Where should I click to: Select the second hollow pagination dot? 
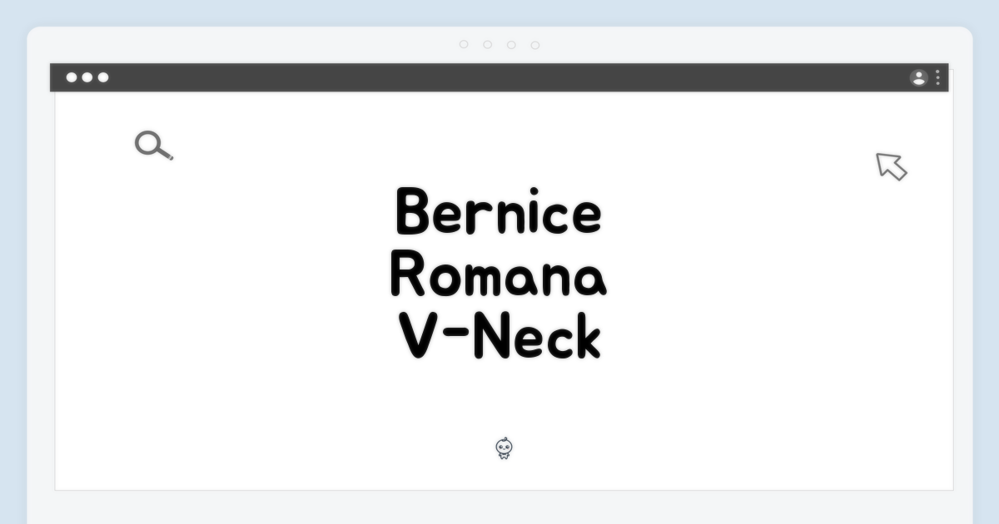(488, 45)
